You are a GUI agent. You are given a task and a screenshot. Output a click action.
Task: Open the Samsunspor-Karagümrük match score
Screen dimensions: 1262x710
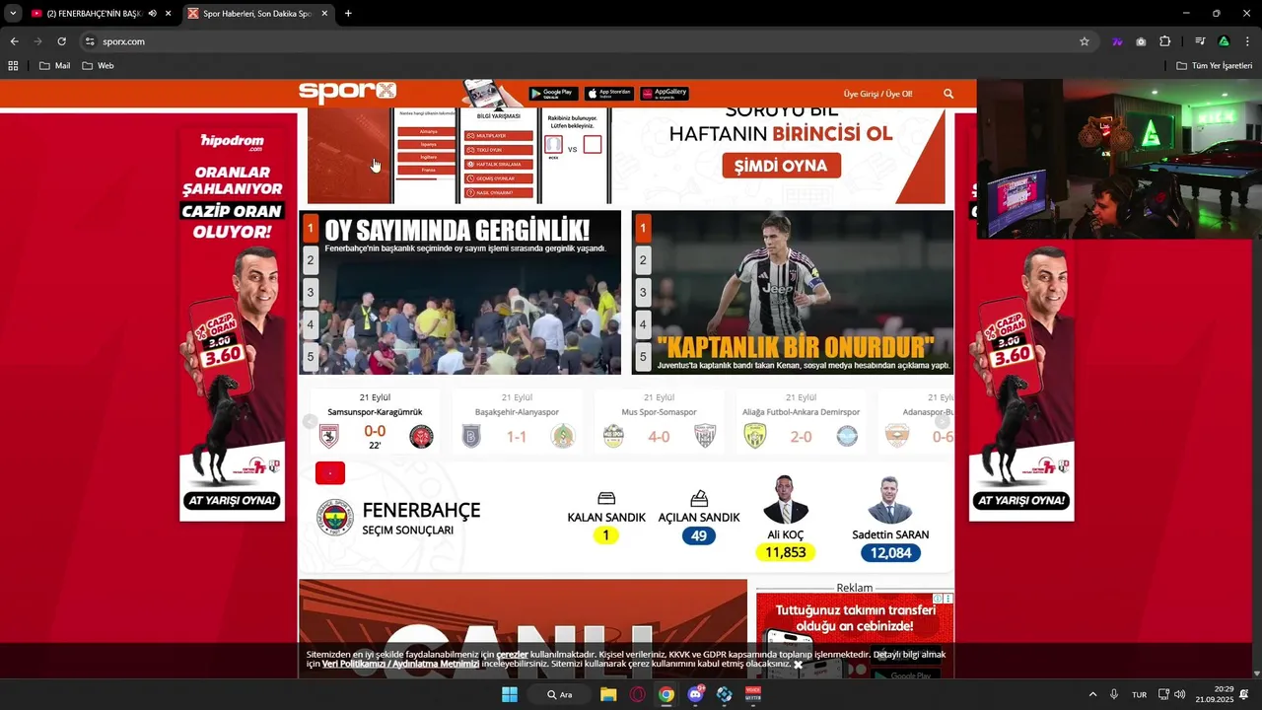point(375,431)
